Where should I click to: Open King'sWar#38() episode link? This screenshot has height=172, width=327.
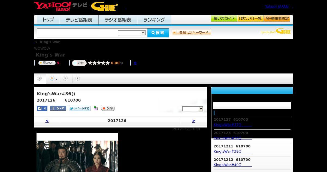pyautogui.click(x=232, y=138)
